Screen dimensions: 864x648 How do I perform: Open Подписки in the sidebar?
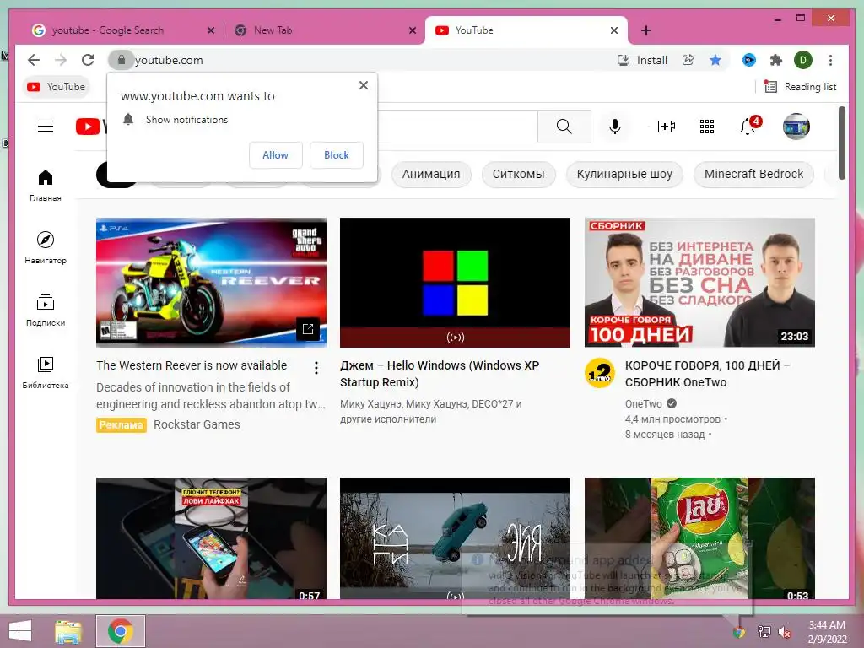46,310
